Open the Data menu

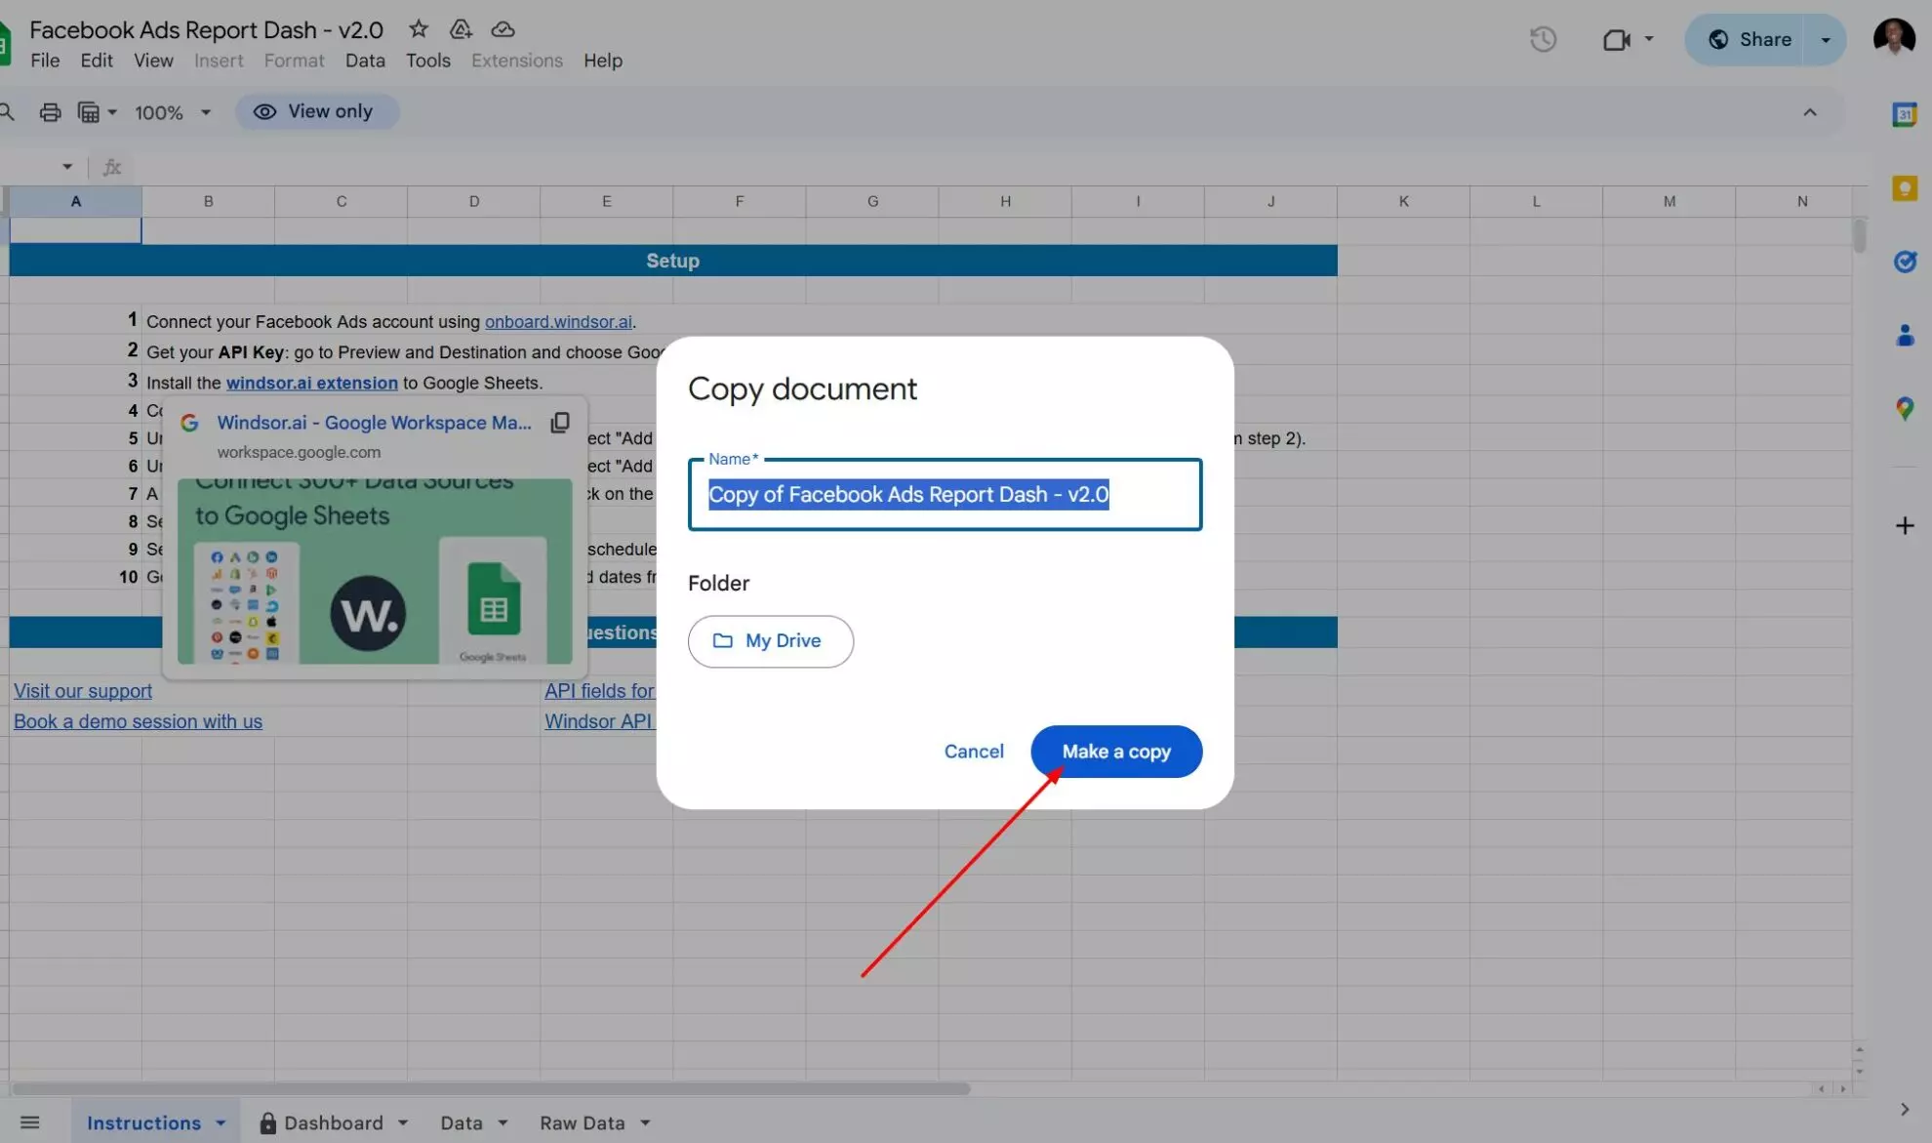(365, 61)
